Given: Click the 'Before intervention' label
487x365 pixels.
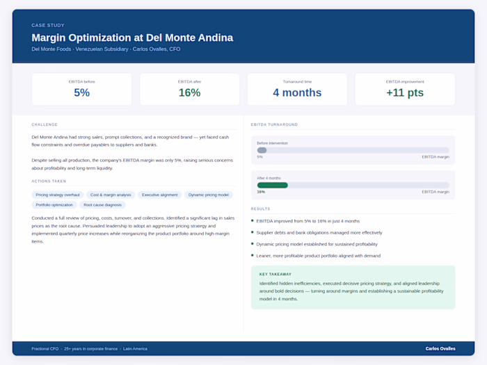Looking at the screenshot, I should 273,143.
